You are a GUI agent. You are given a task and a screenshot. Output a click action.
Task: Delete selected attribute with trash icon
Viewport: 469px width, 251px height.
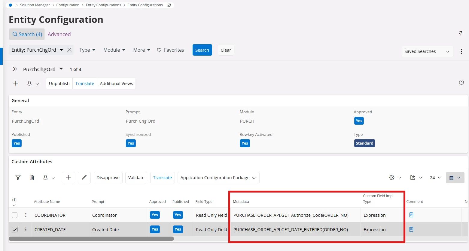(x=32, y=178)
